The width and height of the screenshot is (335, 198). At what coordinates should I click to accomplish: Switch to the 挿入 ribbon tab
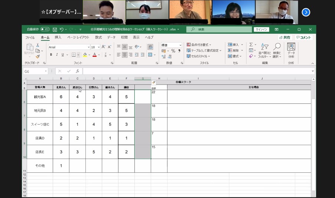click(x=58, y=37)
